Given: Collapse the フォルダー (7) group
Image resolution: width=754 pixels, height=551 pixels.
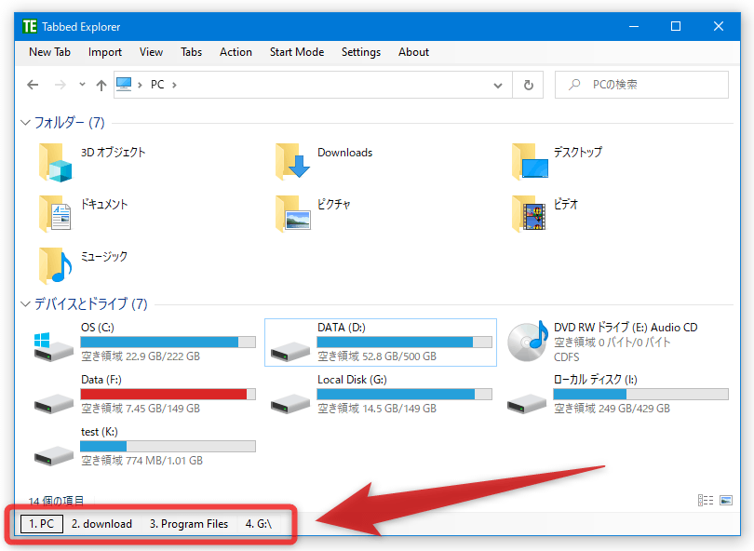Looking at the screenshot, I should (25, 123).
